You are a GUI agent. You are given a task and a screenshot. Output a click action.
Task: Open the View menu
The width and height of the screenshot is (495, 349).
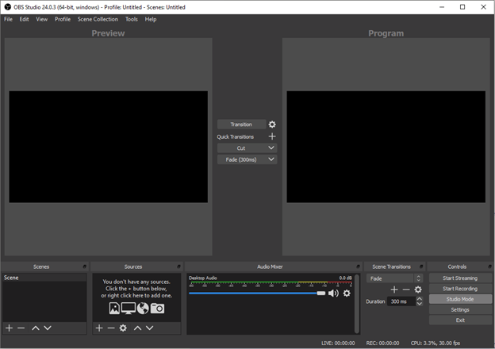point(42,19)
